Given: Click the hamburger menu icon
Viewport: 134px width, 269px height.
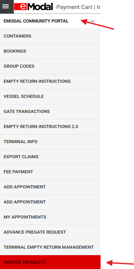Looking at the screenshot, I should coord(6,6).
